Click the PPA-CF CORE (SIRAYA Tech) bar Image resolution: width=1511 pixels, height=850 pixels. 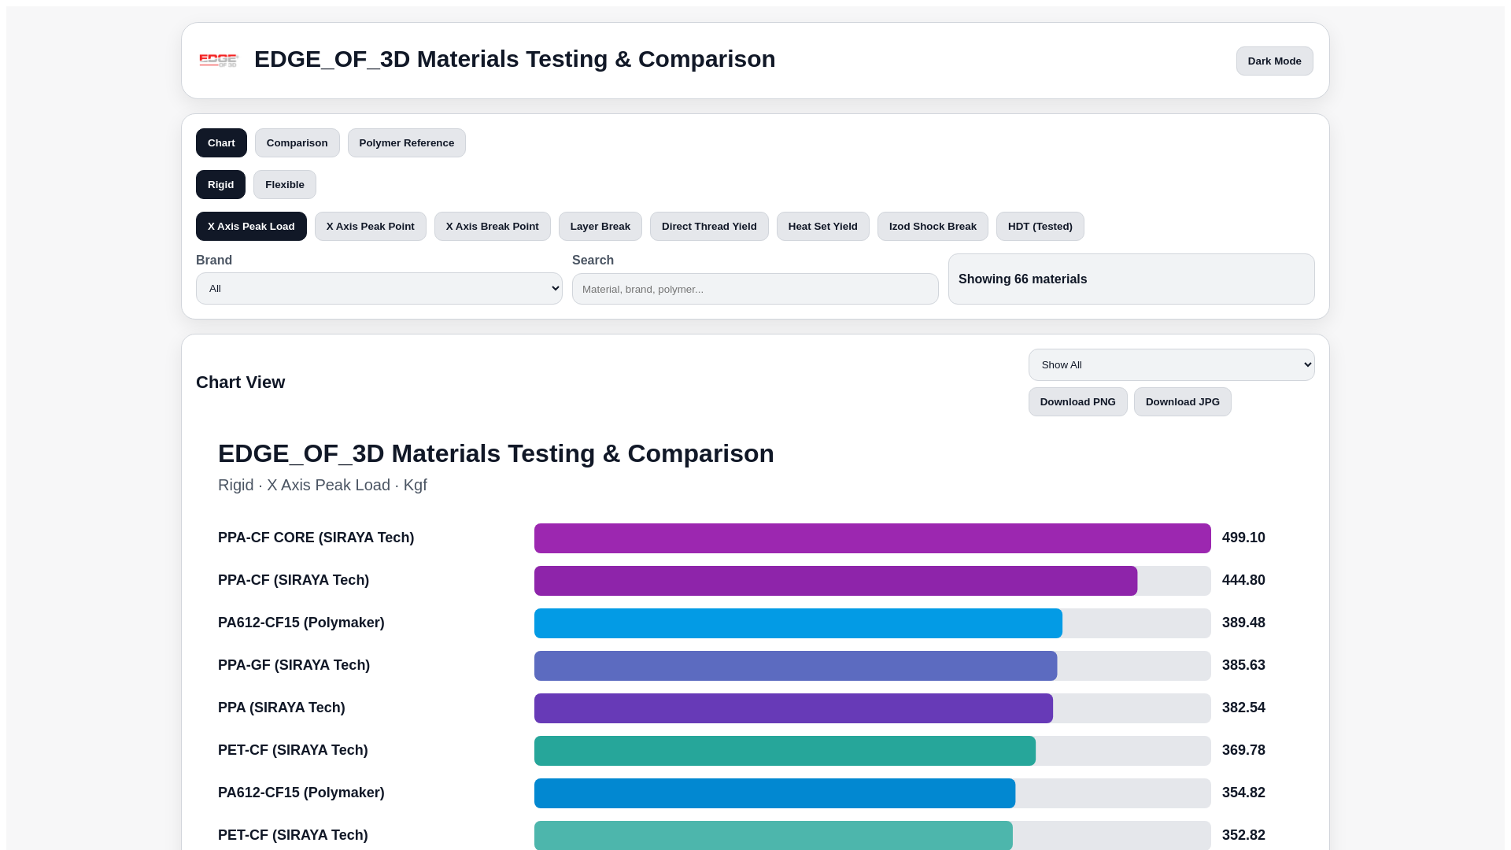(872, 538)
